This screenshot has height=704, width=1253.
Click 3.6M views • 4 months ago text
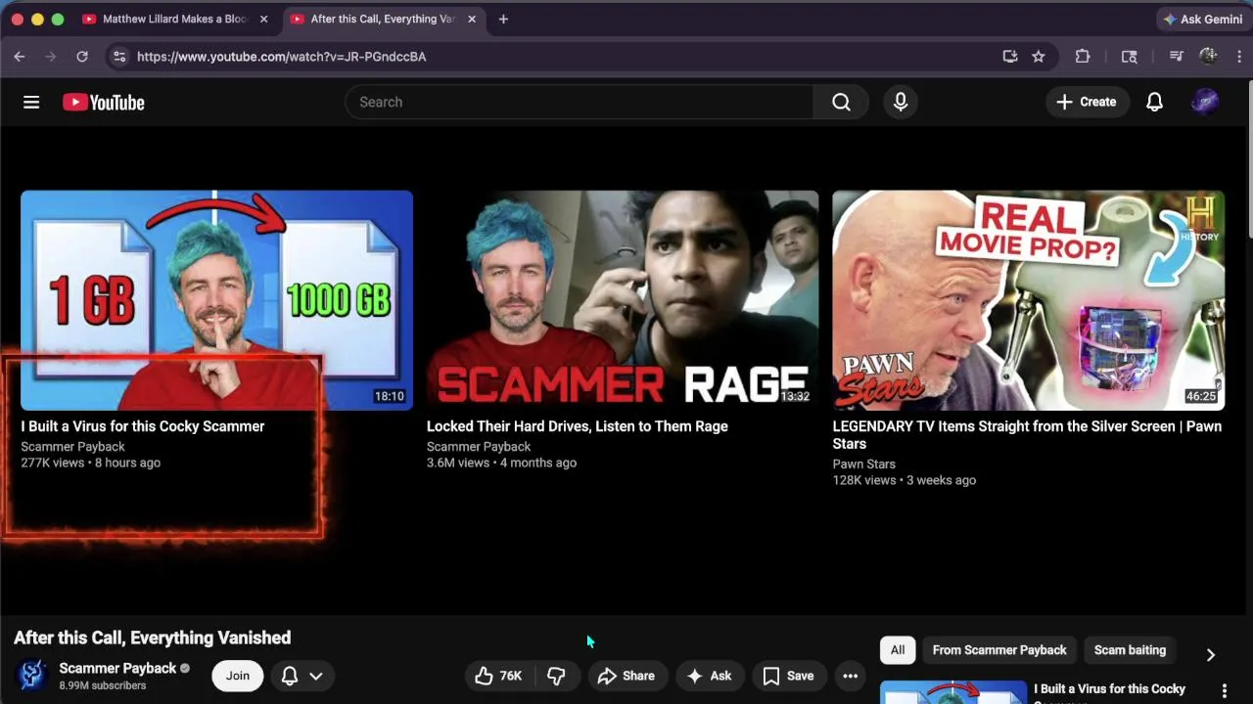[x=501, y=463]
